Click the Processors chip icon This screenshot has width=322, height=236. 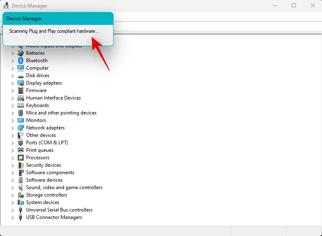point(21,158)
